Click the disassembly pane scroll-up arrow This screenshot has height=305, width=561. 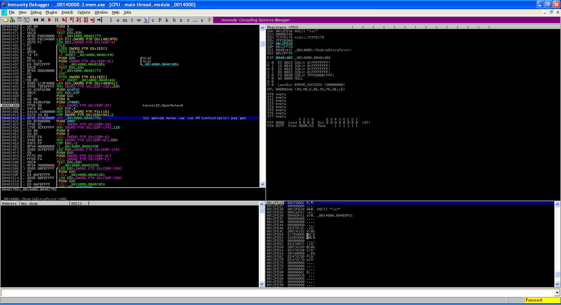click(262, 28)
